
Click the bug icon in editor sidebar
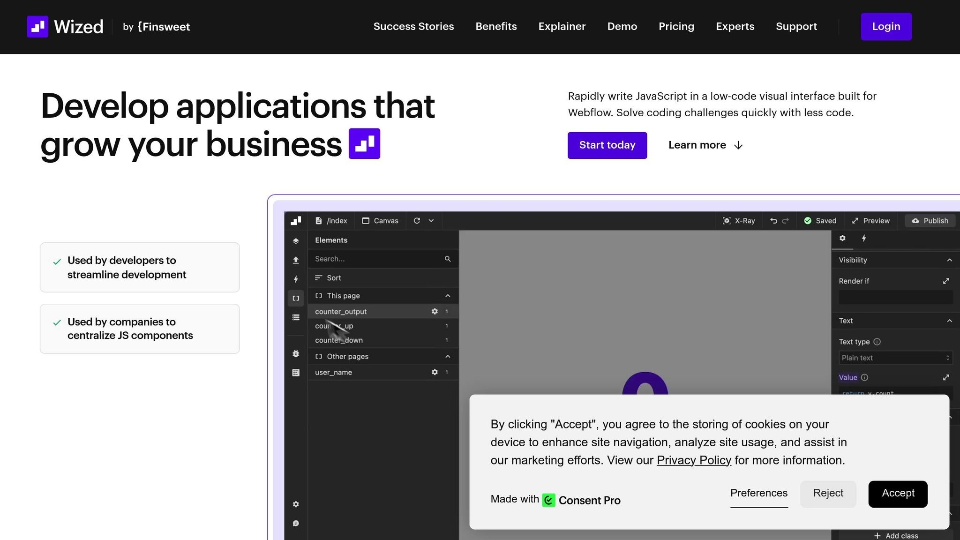[x=296, y=354]
